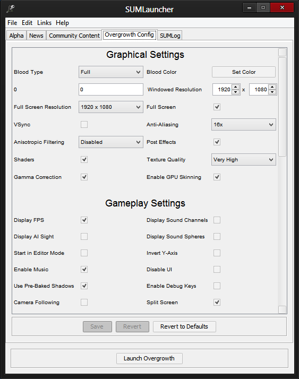
Task: Toggle the Post Effects checkbox
Action: tap(217, 142)
